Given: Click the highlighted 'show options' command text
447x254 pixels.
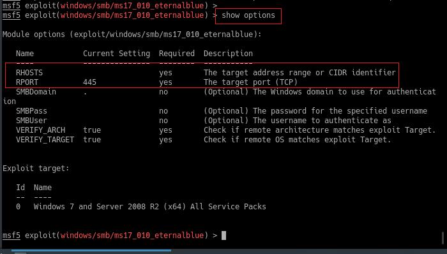Looking at the screenshot, I should tap(248, 15).
